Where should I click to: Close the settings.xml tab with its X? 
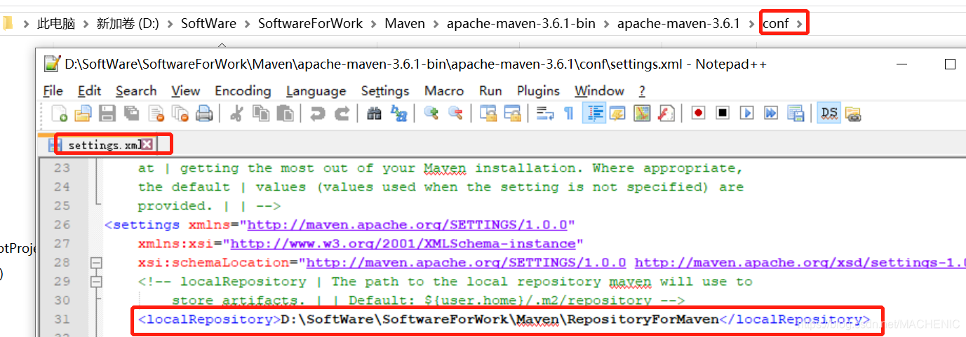pyautogui.click(x=147, y=144)
